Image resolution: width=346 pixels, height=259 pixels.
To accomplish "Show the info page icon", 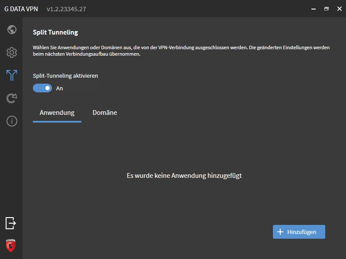I will pyautogui.click(x=12, y=121).
